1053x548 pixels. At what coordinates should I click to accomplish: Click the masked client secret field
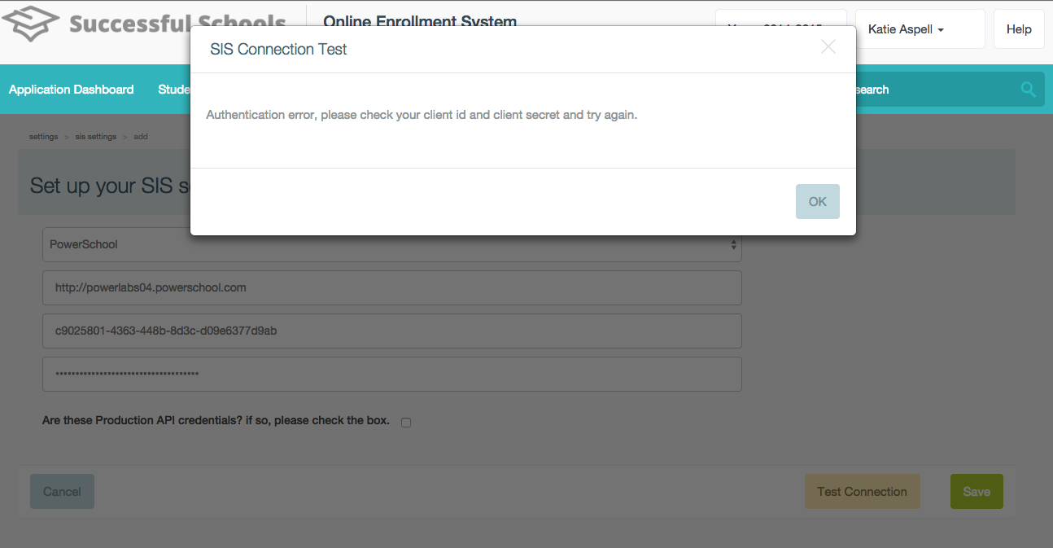click(391, 374)
